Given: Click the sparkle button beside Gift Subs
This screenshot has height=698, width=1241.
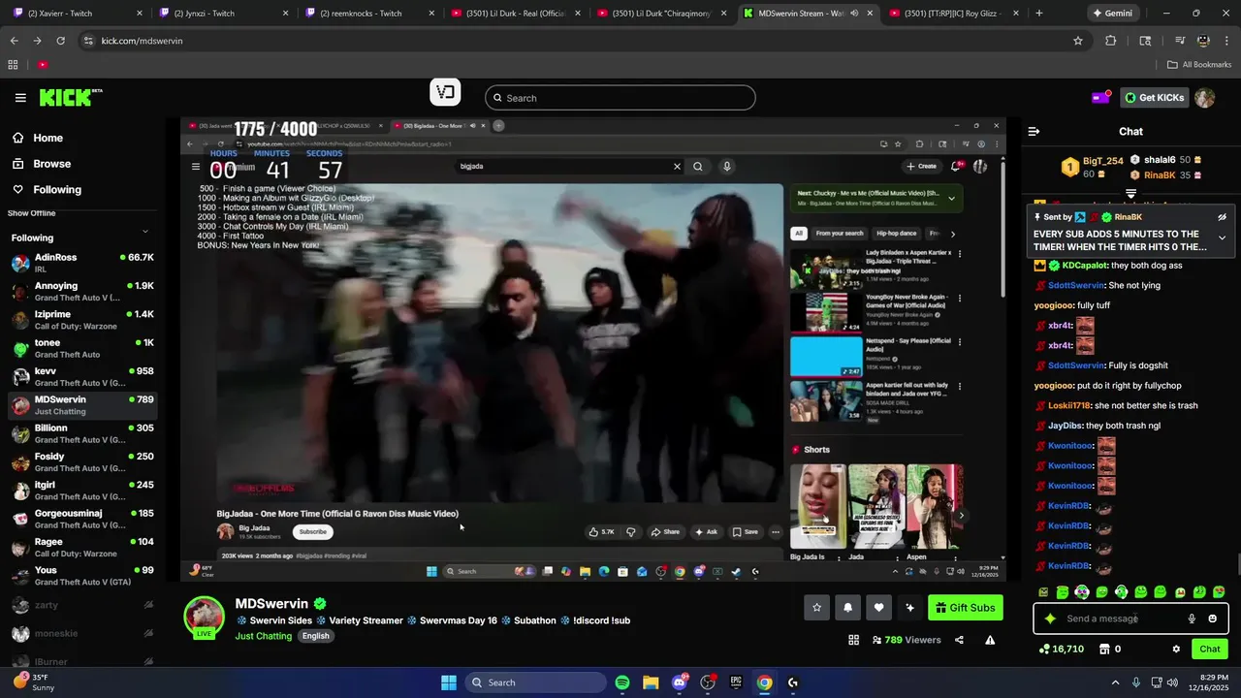Looking at the screenshot, I should 909,608.
